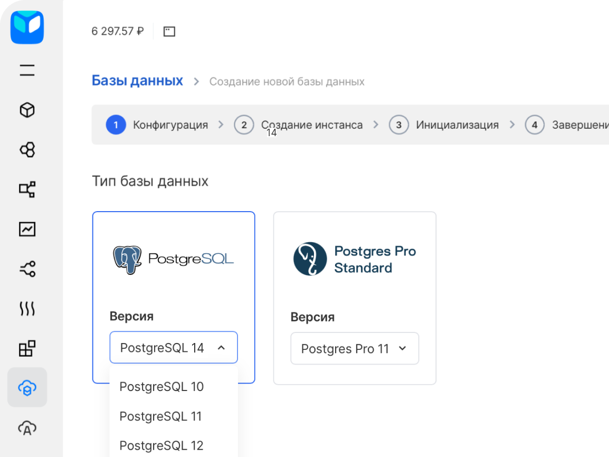Click the blue cloud logo icon

[x=27, y=27]
